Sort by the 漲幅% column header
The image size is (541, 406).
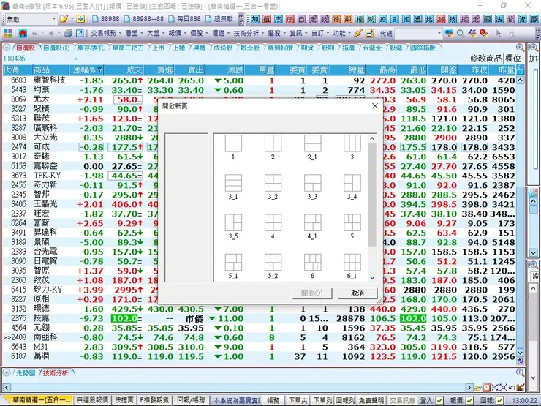pyautogui.click(x=88, y=70)
